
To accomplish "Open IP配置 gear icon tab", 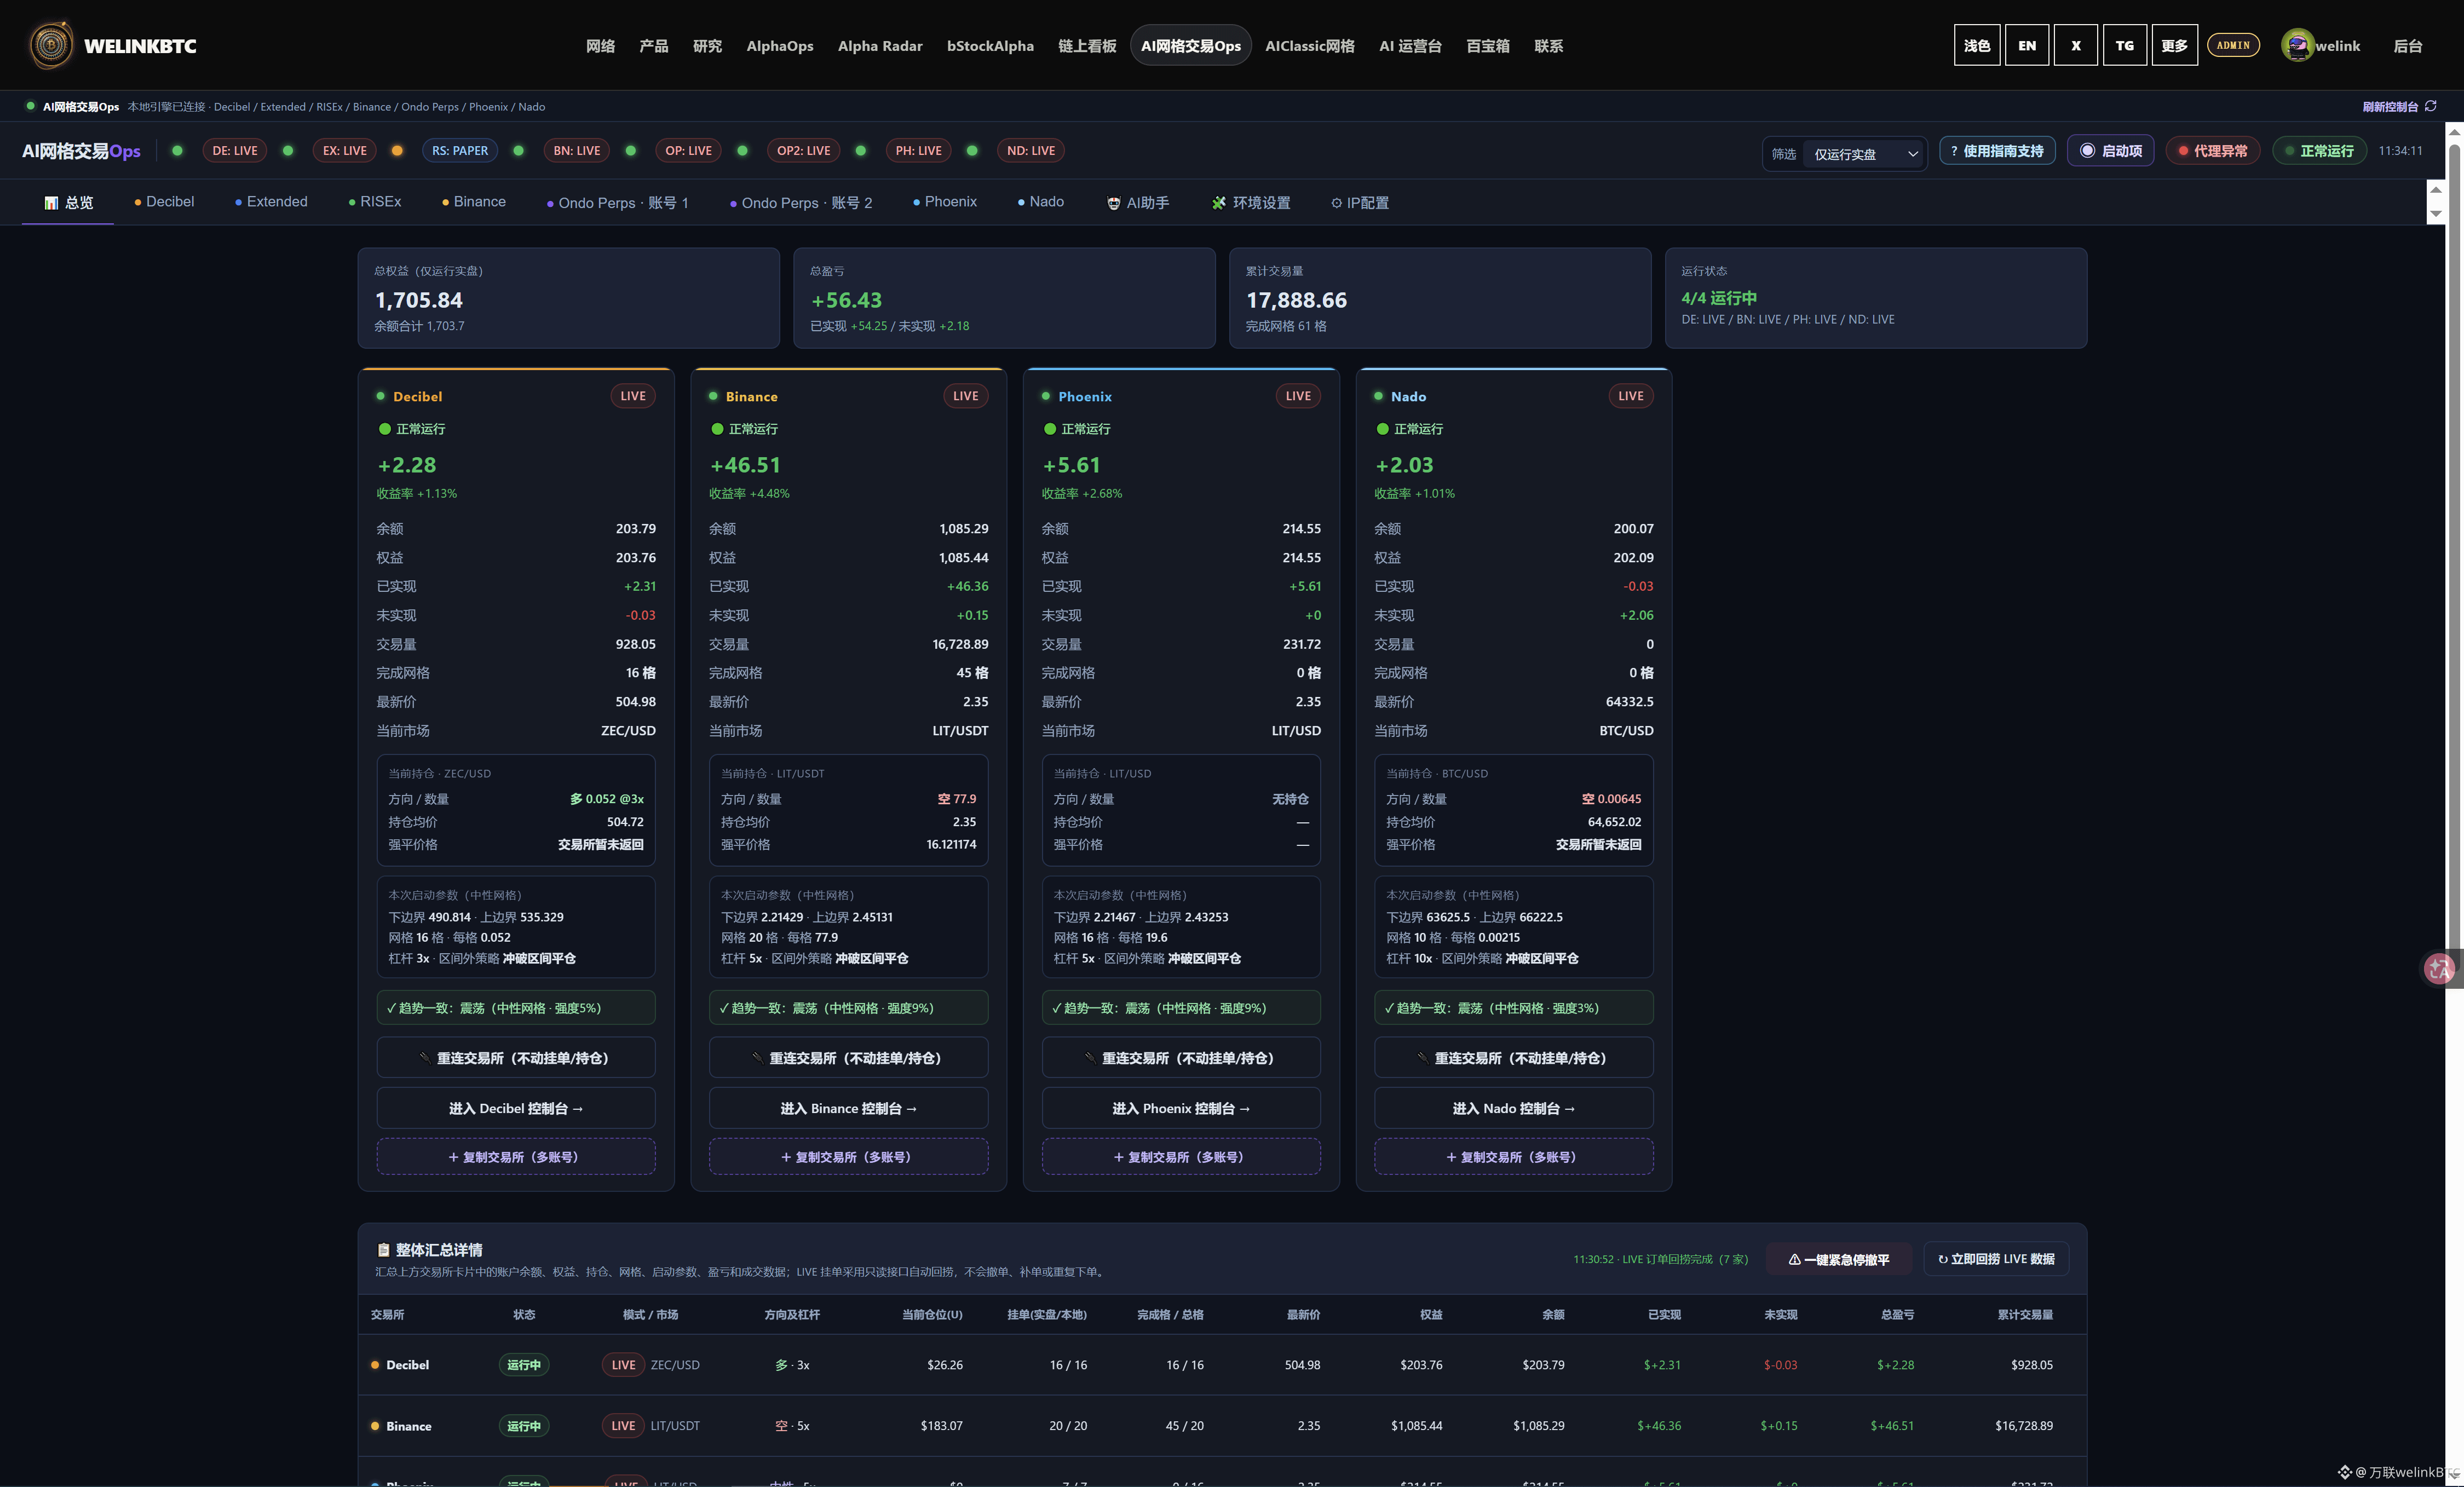I will click(1360, 203).
